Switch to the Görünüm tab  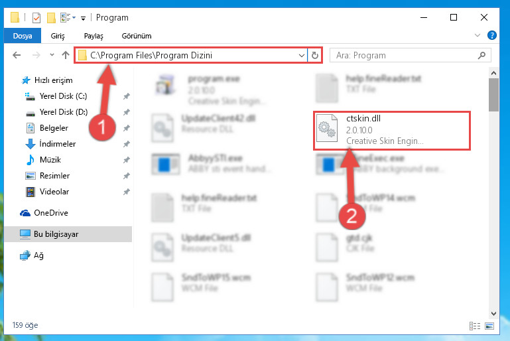pyautogui.click(x=136, y=36)
